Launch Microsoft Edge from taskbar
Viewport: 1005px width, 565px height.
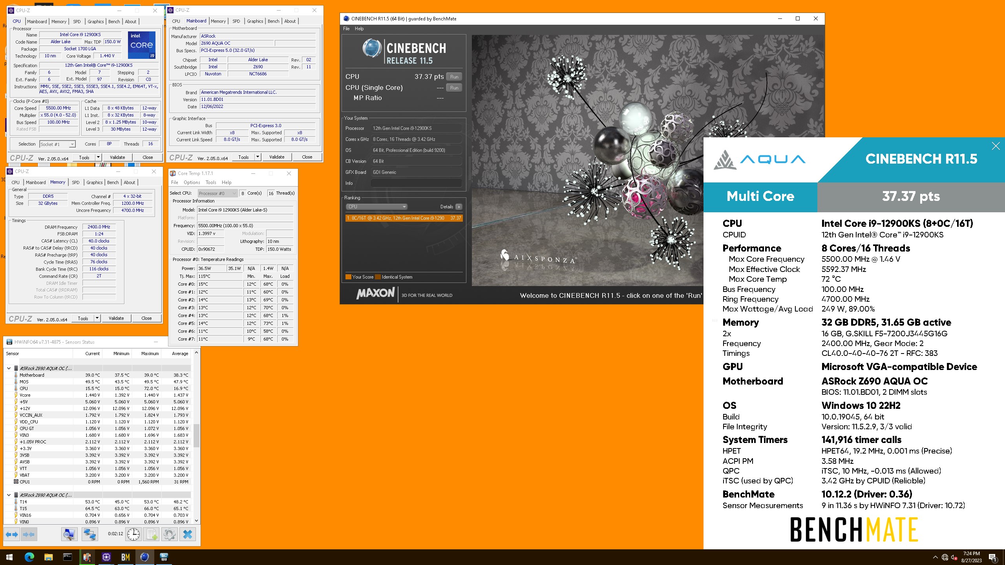coord(29,557)
